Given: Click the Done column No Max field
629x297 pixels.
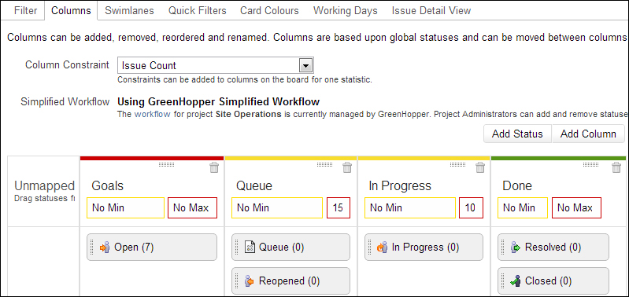Looking at the screenshot, I should tap(576, 207).
